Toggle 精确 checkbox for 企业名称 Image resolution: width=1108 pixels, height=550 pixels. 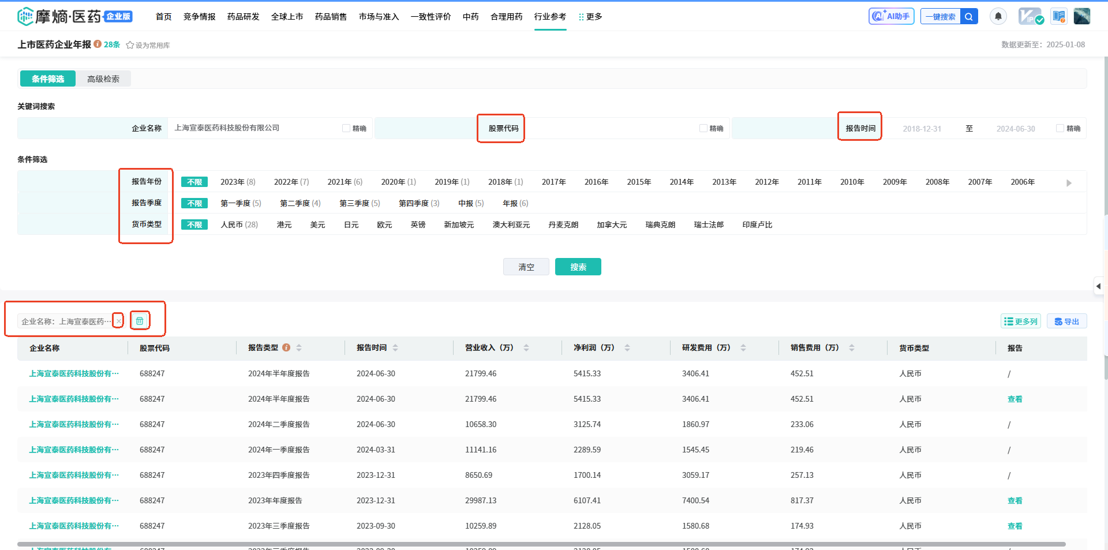[x=346, y=128]
